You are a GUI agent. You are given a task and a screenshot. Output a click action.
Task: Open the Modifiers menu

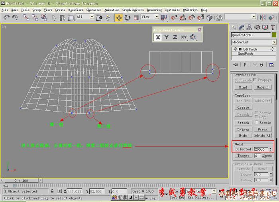pos(76,10)
